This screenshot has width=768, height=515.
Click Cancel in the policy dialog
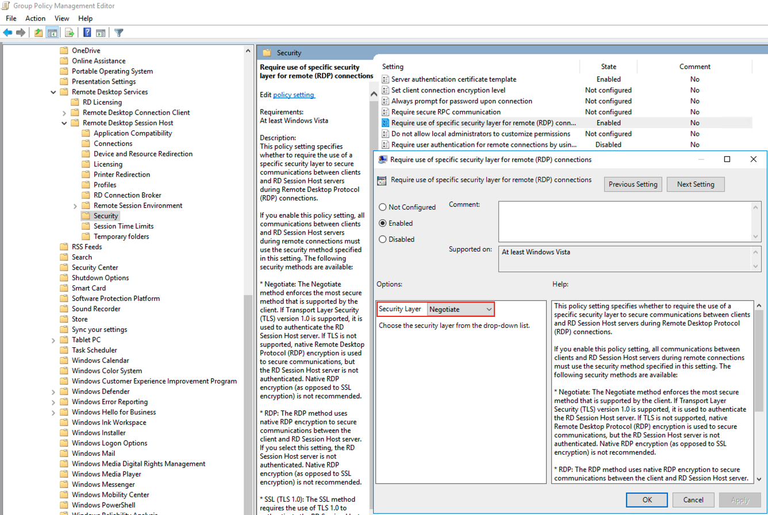(x=693, y=500)
